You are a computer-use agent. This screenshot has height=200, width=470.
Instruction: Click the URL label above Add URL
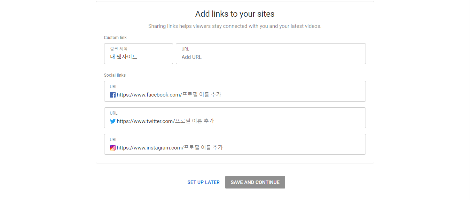185,49
